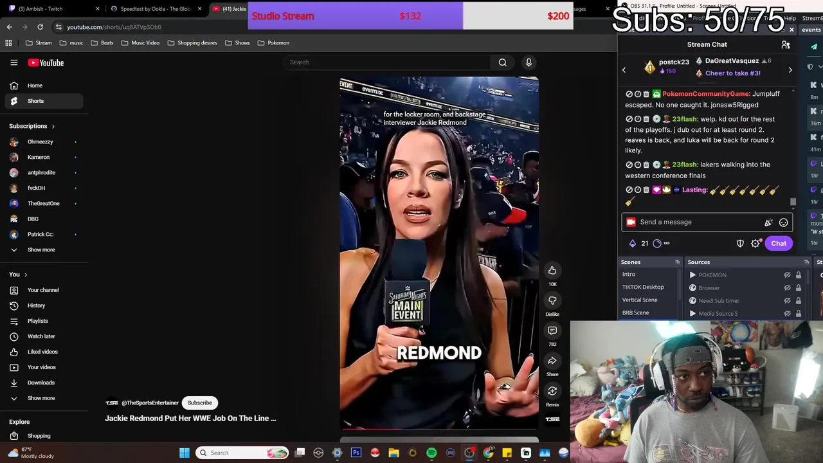Open the YouTube hamburger guide menu
This screenshot has width=823, height=463.
click(14, 62)
